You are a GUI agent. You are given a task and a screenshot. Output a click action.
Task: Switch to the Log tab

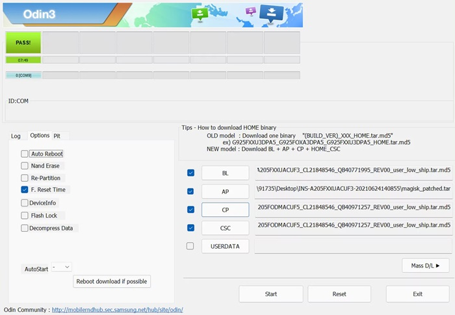click(16, 136)
